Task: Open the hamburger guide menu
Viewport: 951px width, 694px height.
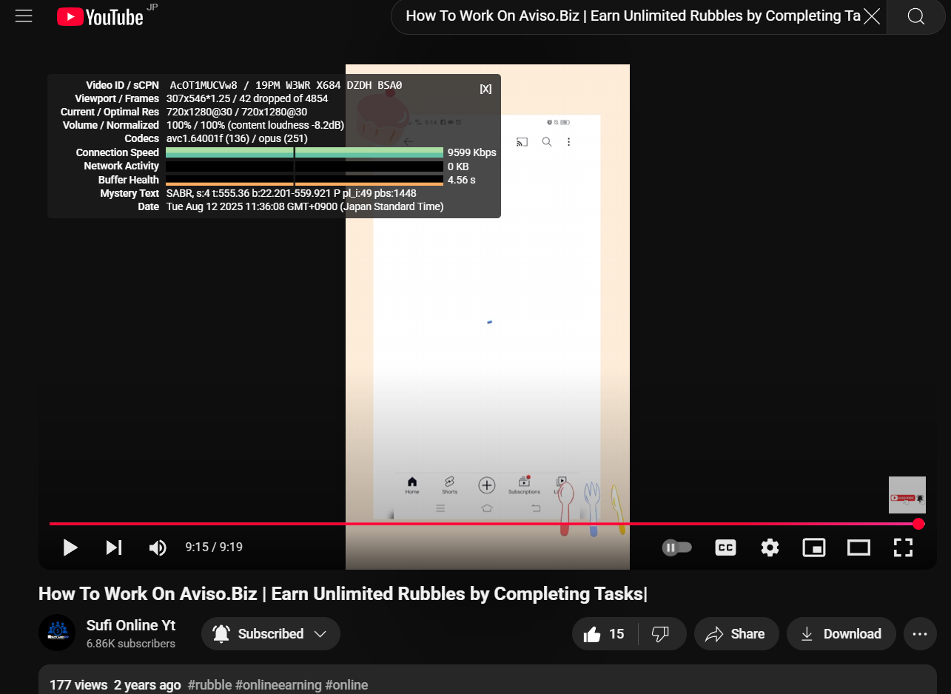Action: click(24, 16)
